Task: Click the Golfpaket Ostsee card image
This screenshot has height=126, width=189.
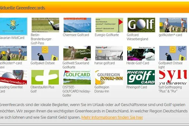Action: click(x=45, y=53)
